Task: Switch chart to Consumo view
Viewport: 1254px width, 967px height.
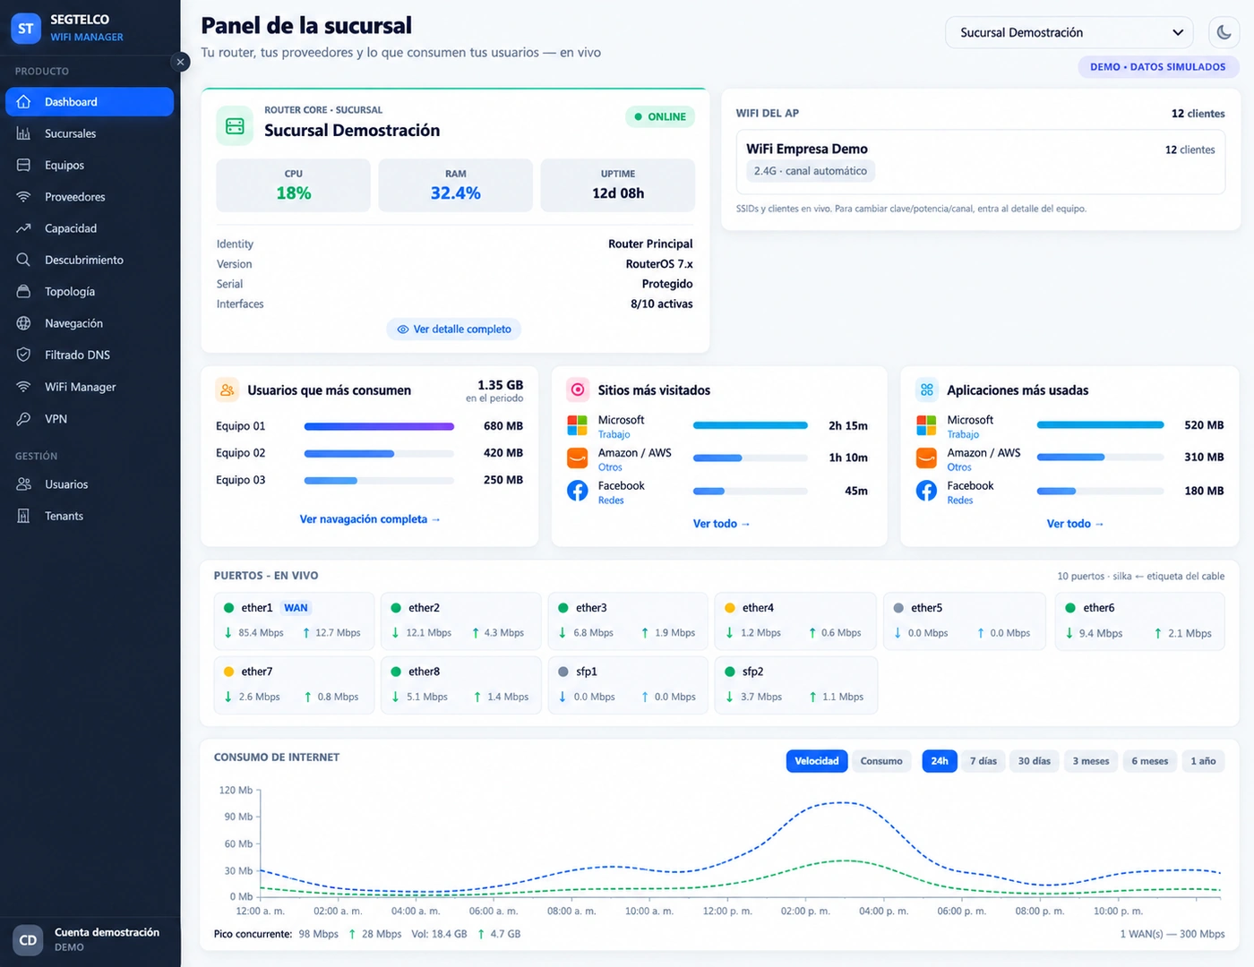Action: 881,761
